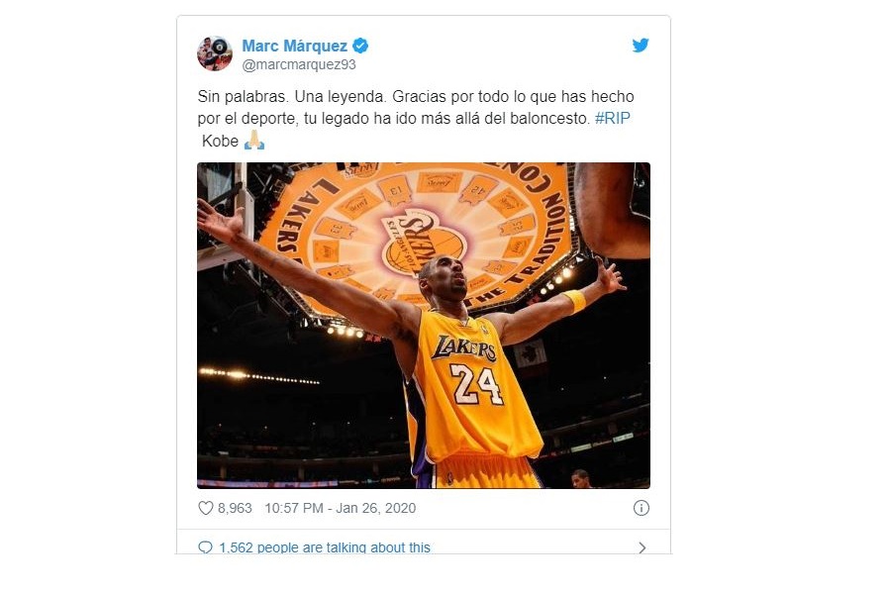The width and height of the screenshot is (889, 594).
Task: Open '1,562 people are talking about this'
Action: [325, 547]
